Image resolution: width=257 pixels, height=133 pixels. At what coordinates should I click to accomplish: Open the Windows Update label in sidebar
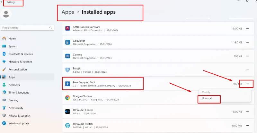click(19, 123)
